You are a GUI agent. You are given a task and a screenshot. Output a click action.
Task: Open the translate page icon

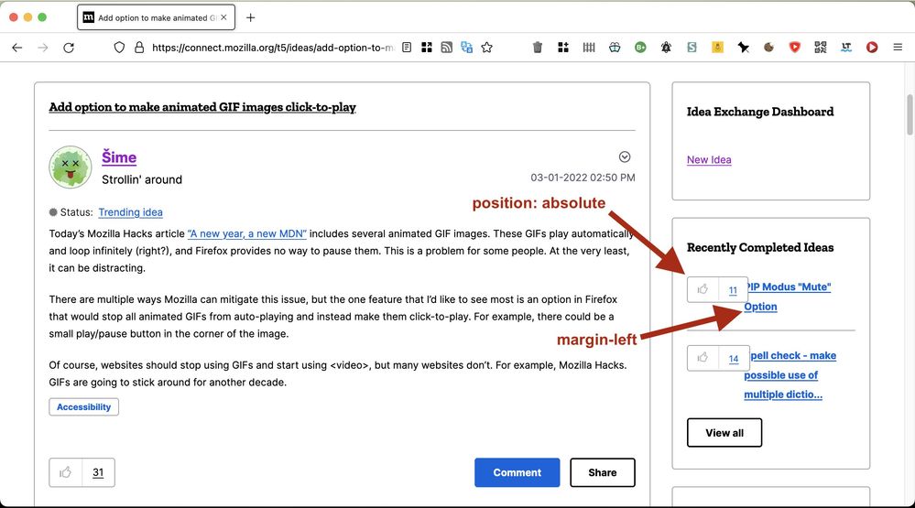coord(466,48)
